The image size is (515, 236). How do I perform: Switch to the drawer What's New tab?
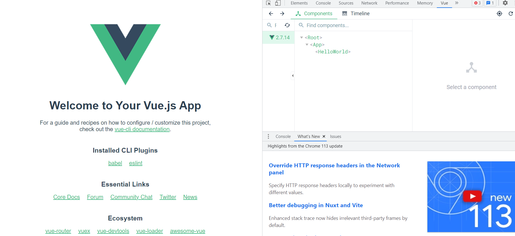click(309, 137)
